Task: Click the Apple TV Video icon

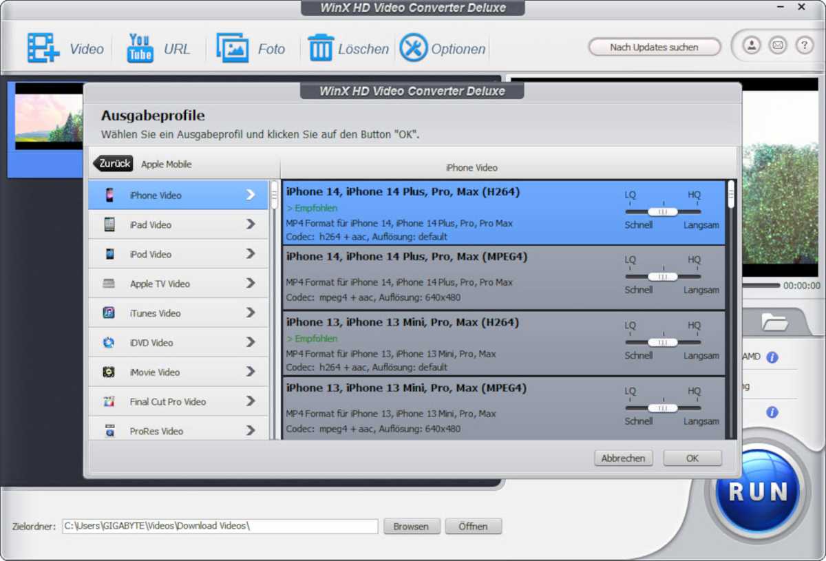Action: pyautogui.click(x=109, y=284)
